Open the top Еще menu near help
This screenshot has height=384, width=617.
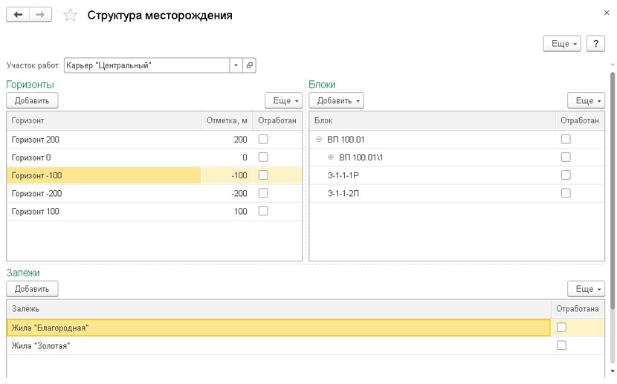pyautogui.click(x=563, y=44)
